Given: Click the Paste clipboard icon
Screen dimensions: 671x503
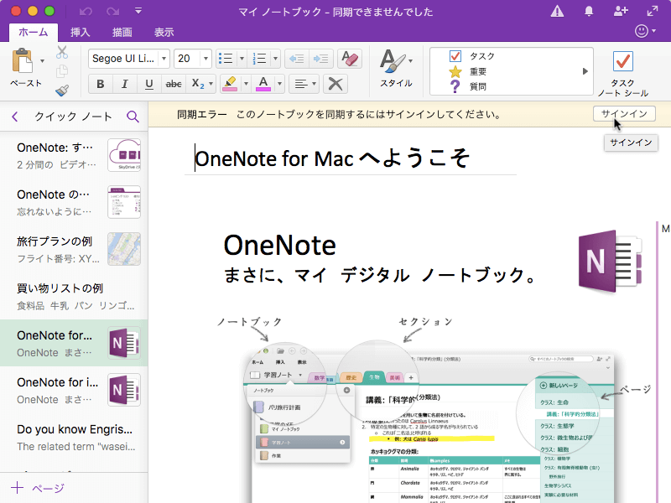Looking at the screenshot, I should click(x=23, y=60).
